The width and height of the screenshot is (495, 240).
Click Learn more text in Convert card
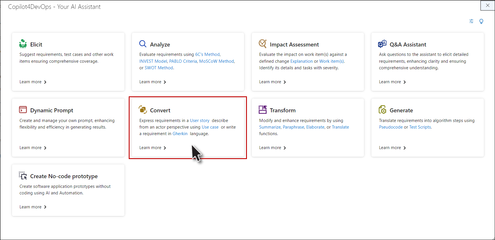(x=150, y=148)
